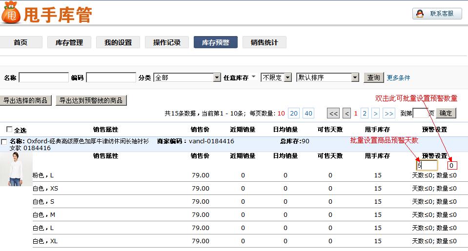Image resolution: width=468 pixels, height=251 pixels.
Task: Click 预警设置 value for 粉色, L row
Action: pos(434,175)
